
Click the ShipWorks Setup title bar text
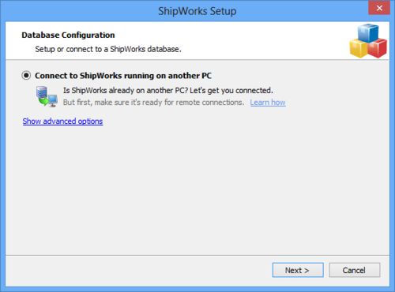tap(197, 11)
